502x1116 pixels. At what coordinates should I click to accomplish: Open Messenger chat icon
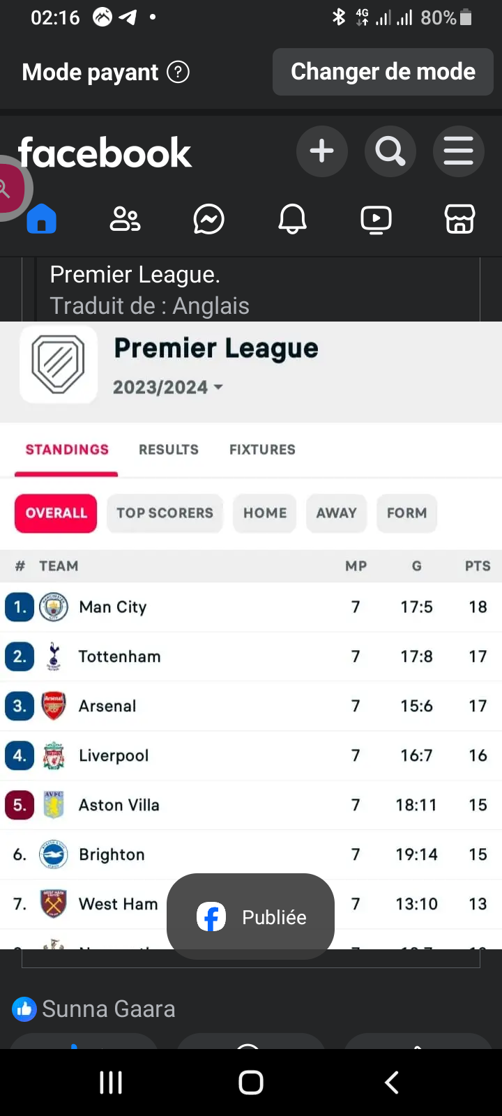tap(208, 220)
